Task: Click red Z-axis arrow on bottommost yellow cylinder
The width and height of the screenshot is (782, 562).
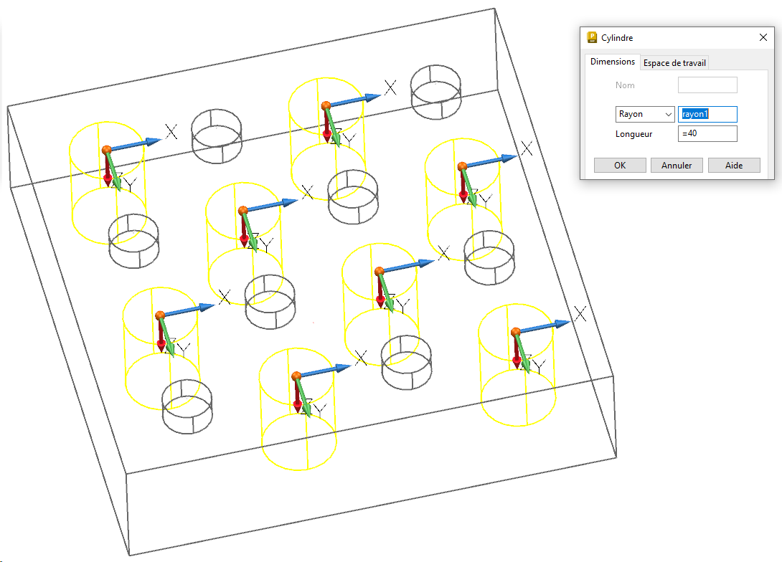Action: tap(297, 395)
